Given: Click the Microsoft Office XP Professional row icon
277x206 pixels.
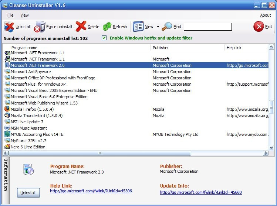Looking at the screenshot, I should pos(7,78).
